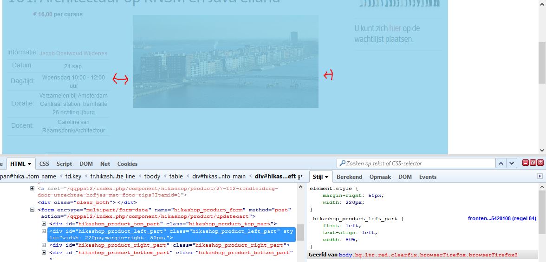This screenshot has height=262, width=546.
Task: Expand hikashop_product_top_part div node
Action: tap(44, 224)
